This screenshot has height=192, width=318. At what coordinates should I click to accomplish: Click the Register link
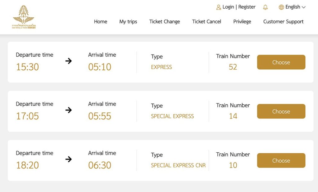(x=247, y=7)
